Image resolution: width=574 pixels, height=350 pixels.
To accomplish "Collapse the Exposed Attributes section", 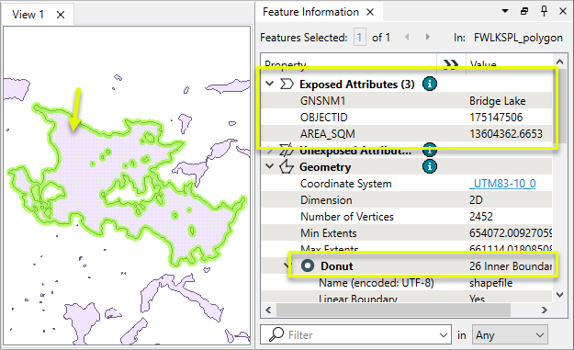I will (270, 84).
